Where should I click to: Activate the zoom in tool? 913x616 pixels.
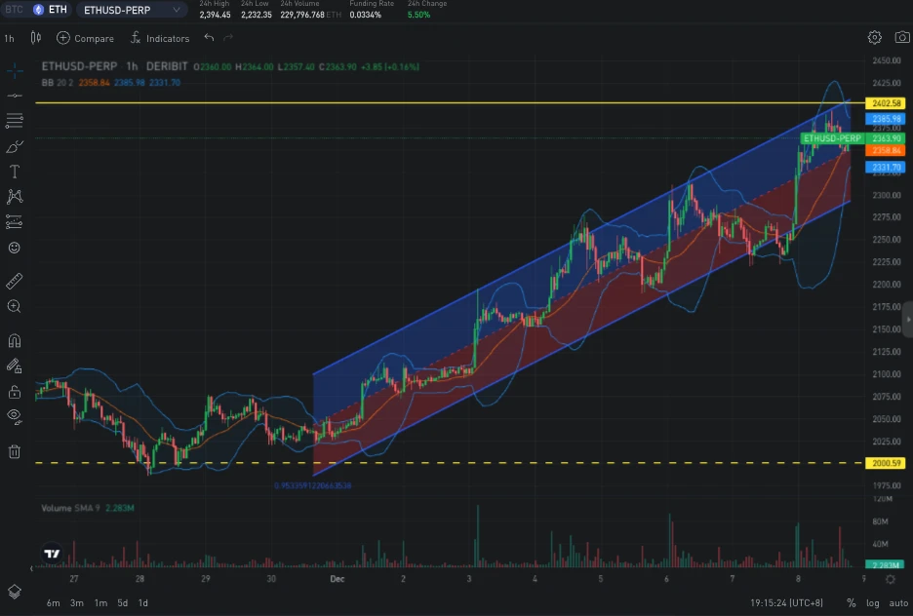[x=15, y=306]
